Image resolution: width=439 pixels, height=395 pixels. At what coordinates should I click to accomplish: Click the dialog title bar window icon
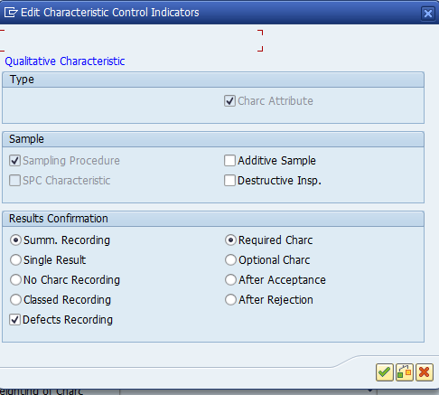pos(11,13)
